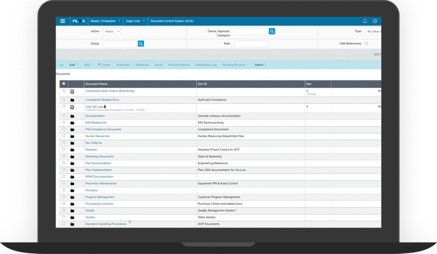Tick the checkbox for Purchasing Contracts
The height and width of the screenshot is (254, 437).
(x=64, y=203)
